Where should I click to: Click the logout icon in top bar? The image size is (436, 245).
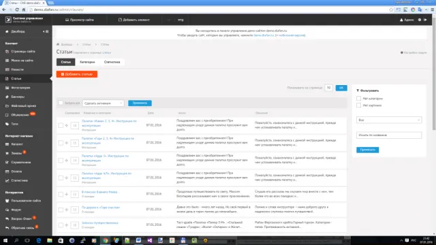(425, 20)
